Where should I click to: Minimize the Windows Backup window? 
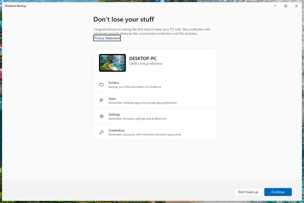coord(275,6)
